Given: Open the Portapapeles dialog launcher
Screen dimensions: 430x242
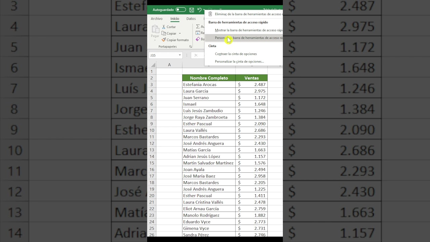Looking at the screenshot, I should coord(190,47).
